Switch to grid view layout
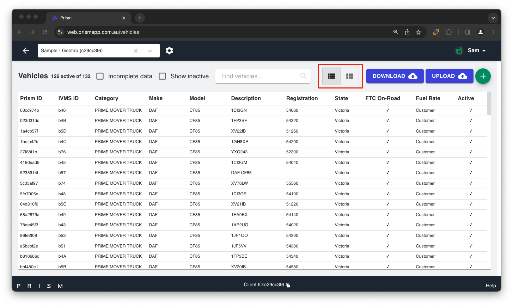Viewport: 513px width, 306px height. coord(349,76)
